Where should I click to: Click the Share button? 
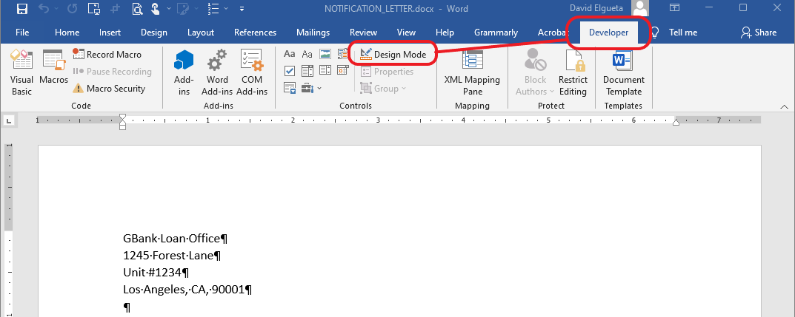[759, 33]
